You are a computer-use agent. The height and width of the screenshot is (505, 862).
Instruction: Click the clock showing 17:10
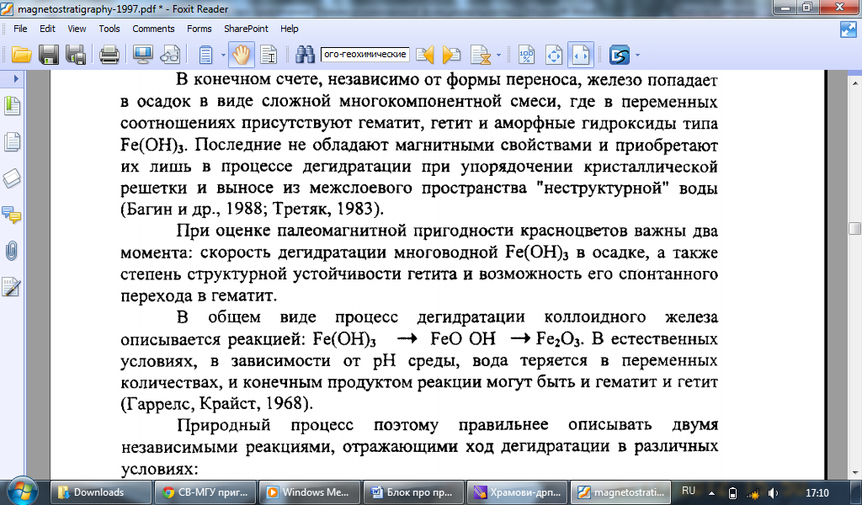click(x=817, y=493)
